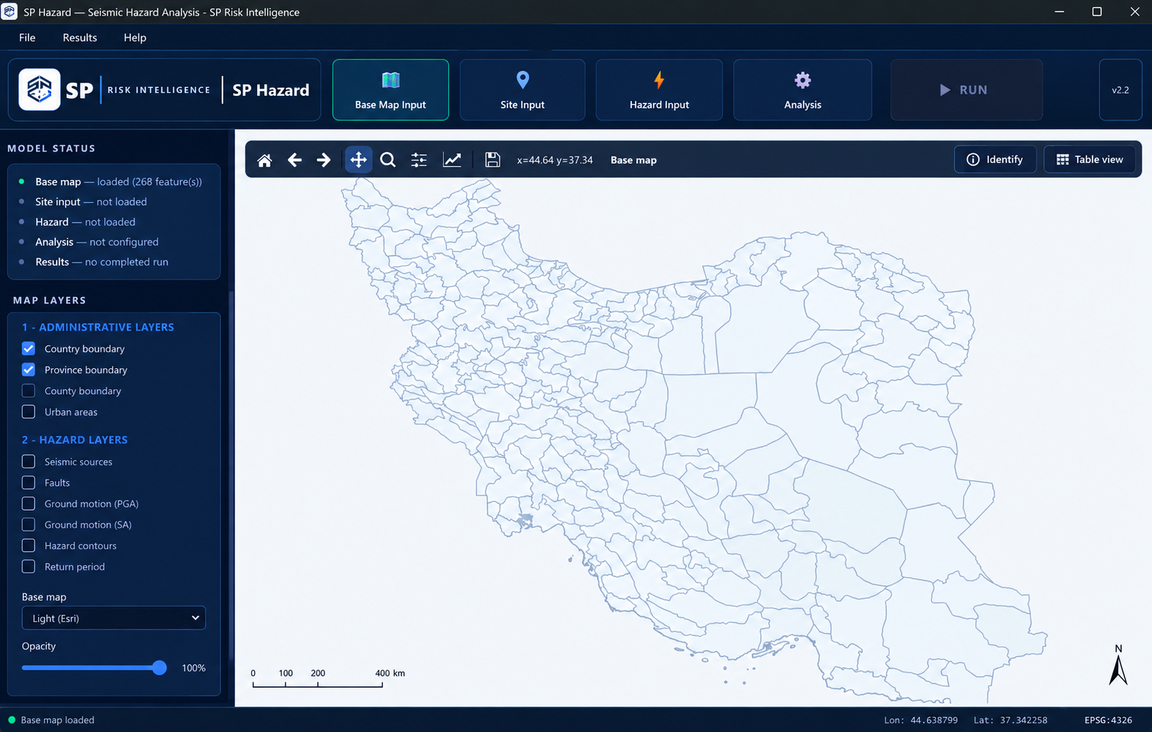
Task: Click the RUN button
Action: click(x=966, y=90)
